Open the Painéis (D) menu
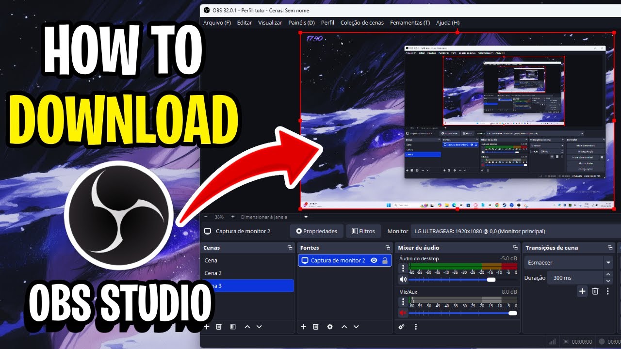The width and height of the screenshot is (621, 349). pos(301,23)
